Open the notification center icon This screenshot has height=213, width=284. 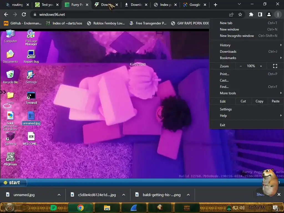pos(275,208)
